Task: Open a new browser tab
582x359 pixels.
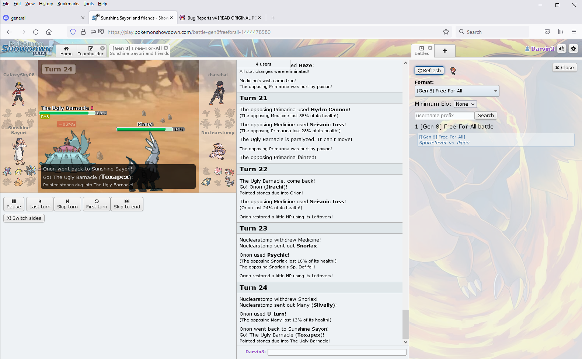Action: pyautogui.click(x=273, y=18)
